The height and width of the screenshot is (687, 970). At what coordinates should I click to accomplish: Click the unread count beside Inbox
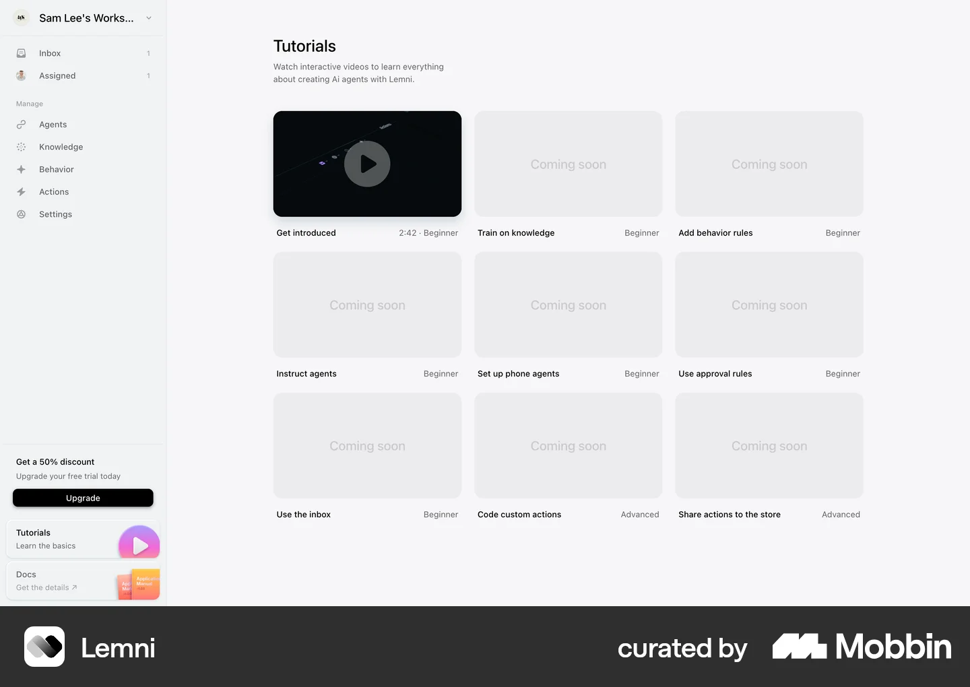coord(148,53)
